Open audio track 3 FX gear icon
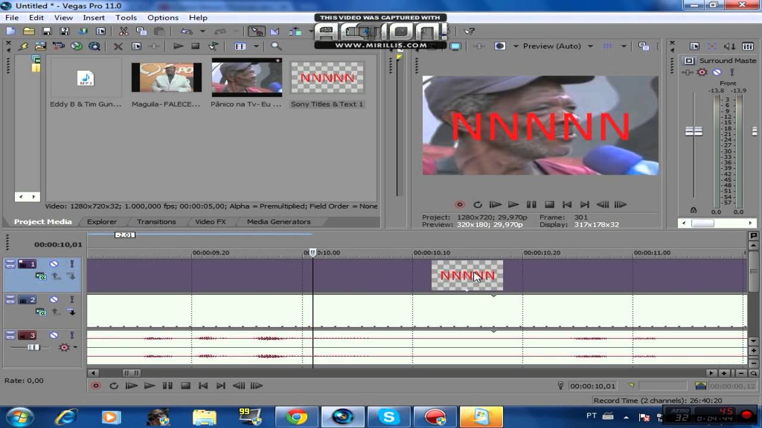 pyautogui.click(x=64, y=347)
